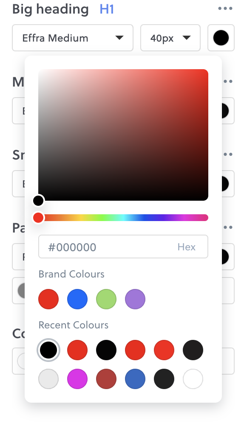Open the Big heading more options menu
The width and height of the screenshot is (244, 426).
point(225,8)
